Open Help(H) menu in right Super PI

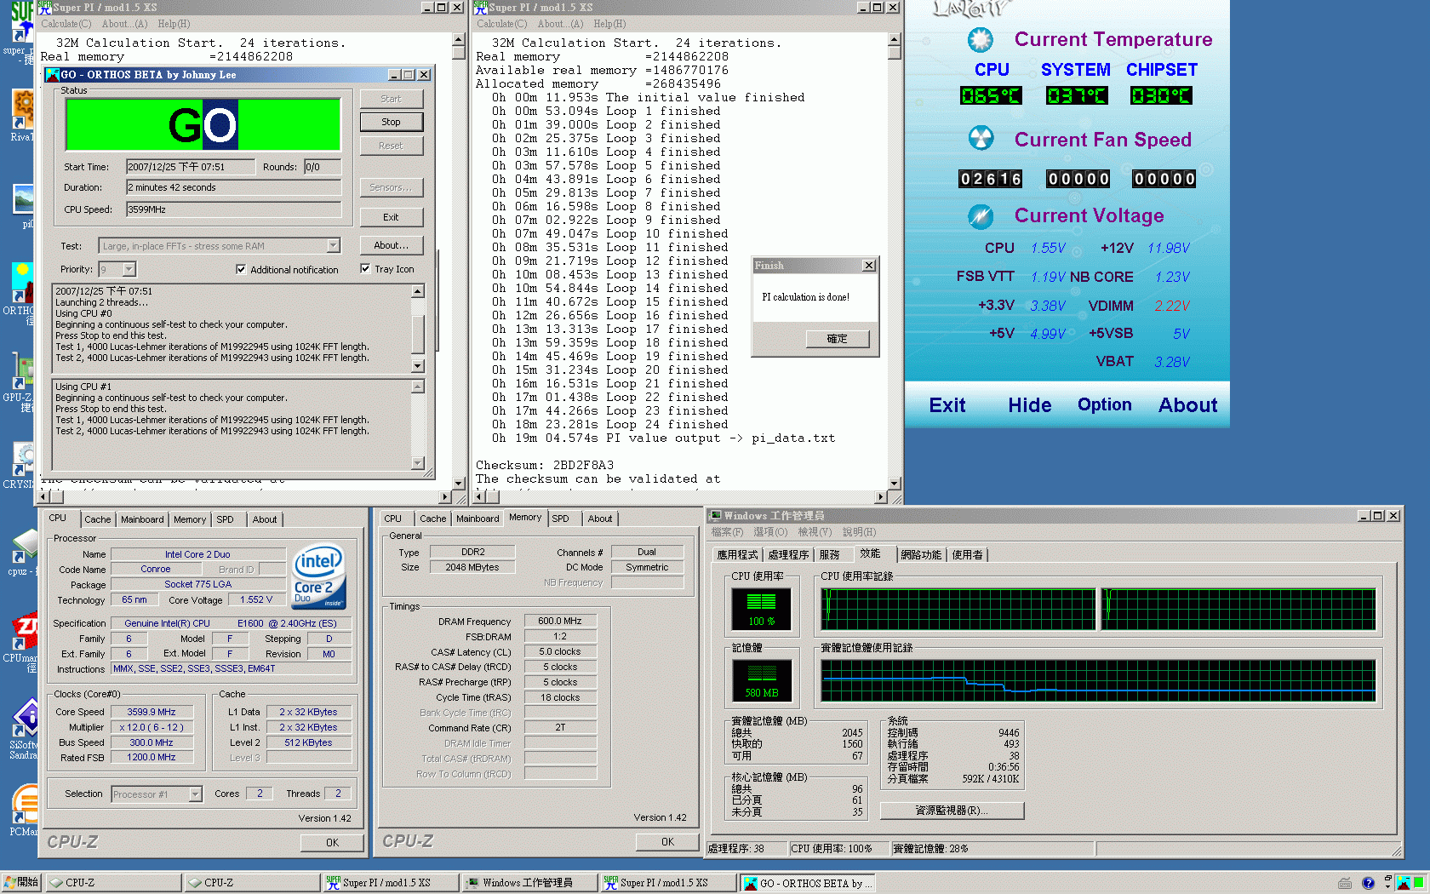609,24
